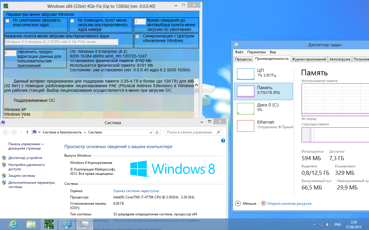Open the Help question mark icon
The width and height of the screenshot is (369, 230).
tap(223, 141)
